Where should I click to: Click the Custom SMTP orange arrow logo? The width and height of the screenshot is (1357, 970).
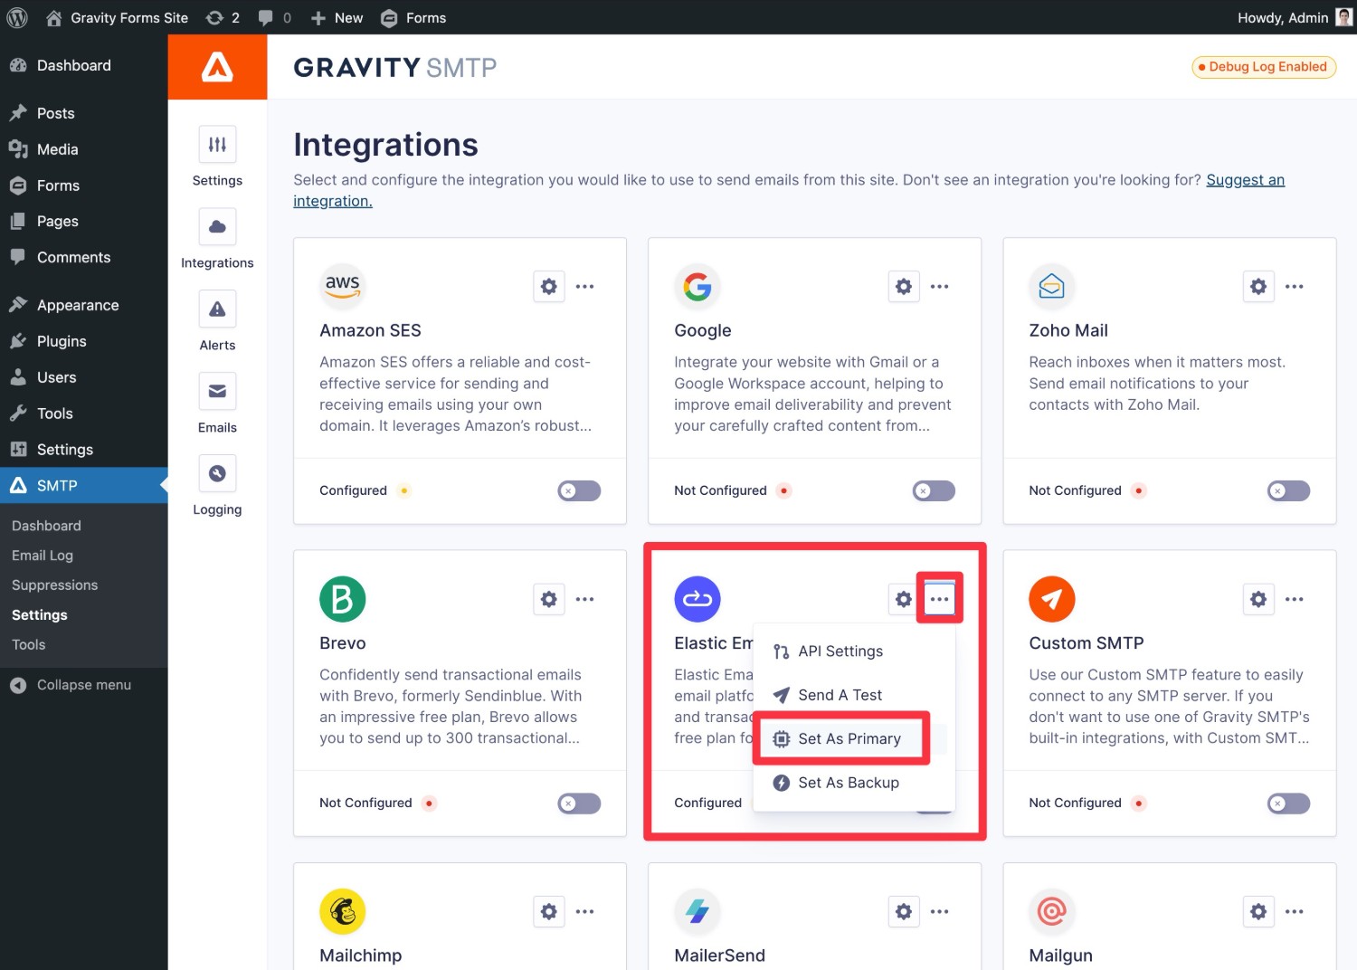point(1052,599)
